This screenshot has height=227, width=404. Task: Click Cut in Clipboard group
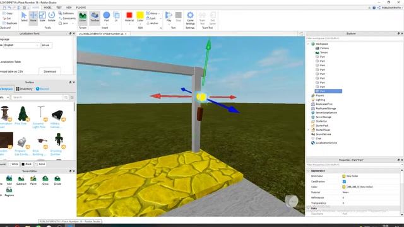click(x=7, y=18)
